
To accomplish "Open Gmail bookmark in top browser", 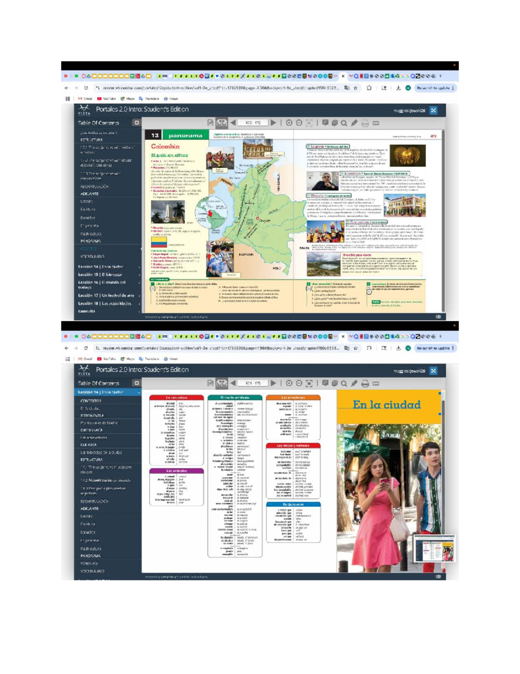I will (x=85, y=99).
